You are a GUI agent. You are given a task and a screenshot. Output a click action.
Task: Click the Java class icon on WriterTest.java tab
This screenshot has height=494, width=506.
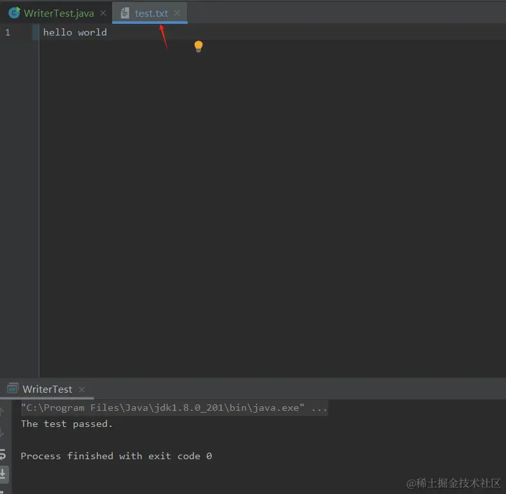pos(14,13)
